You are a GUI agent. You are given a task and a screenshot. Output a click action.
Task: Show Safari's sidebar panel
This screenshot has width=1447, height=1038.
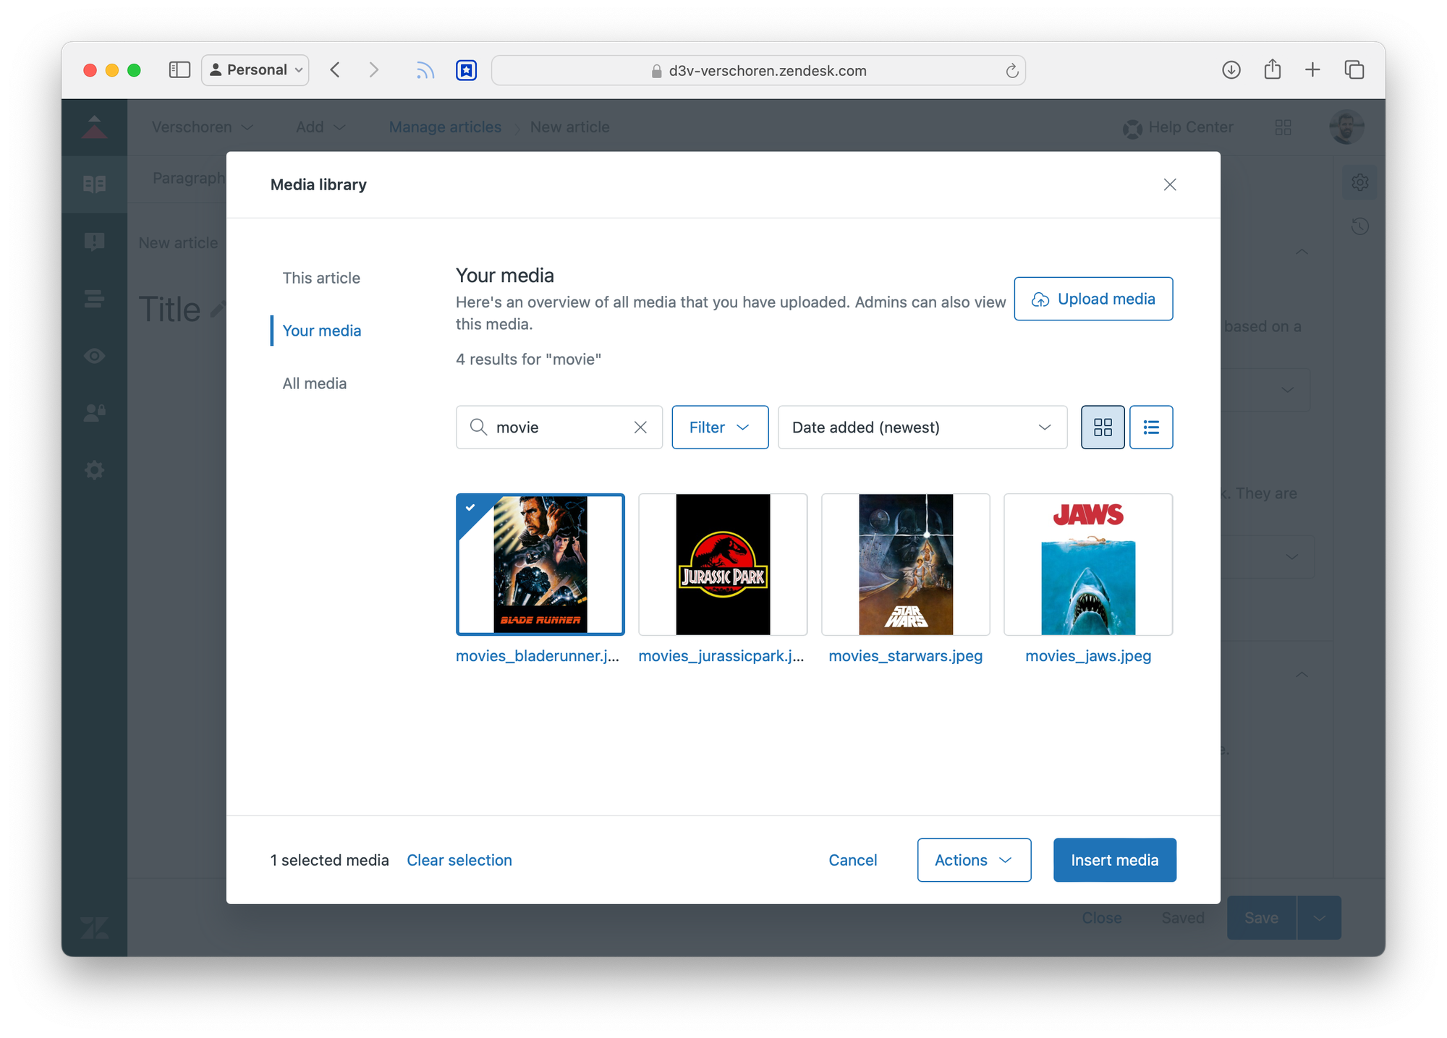(x=179, y=70)
